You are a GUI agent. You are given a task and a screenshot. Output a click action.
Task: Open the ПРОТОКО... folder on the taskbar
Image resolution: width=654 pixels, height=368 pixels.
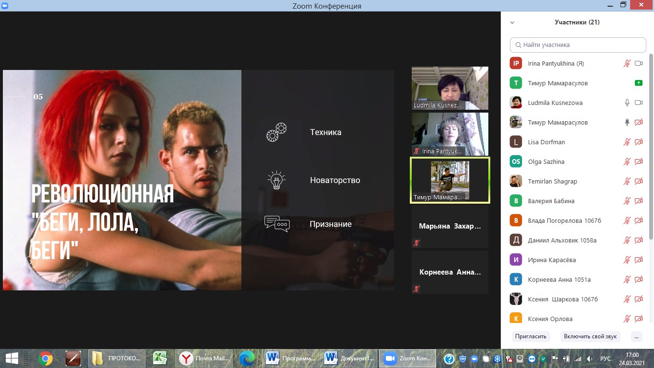tap(116, 358)
